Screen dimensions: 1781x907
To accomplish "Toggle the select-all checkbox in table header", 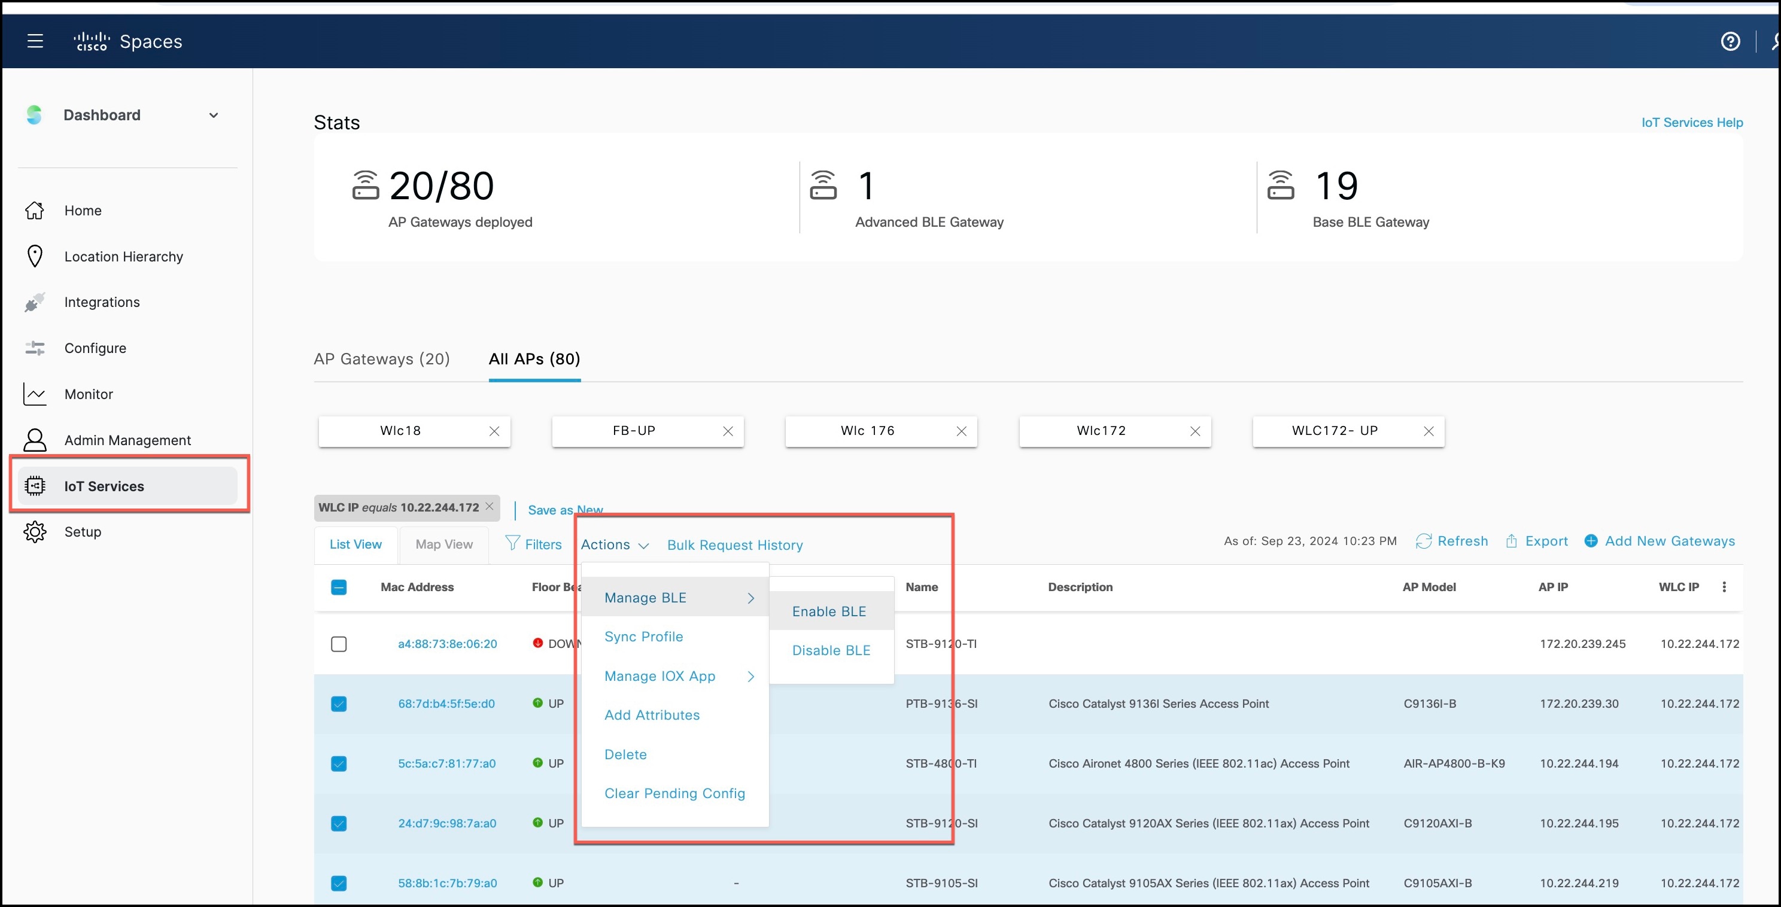I will click(x=339, y=588).
